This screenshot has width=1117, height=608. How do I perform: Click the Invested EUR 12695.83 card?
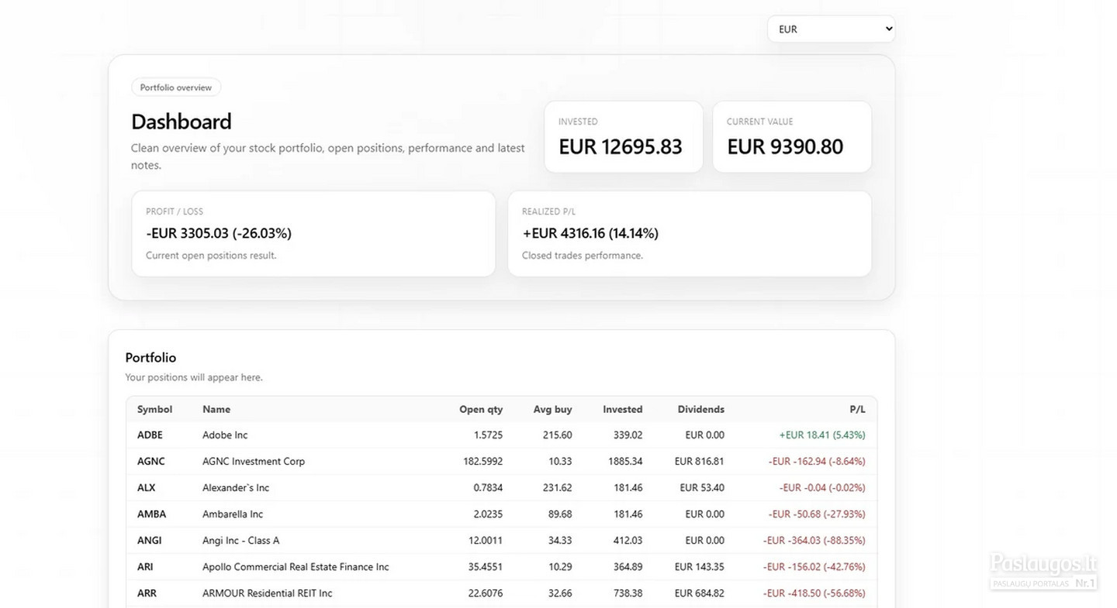pyautogui.click(x=624, y=137)
